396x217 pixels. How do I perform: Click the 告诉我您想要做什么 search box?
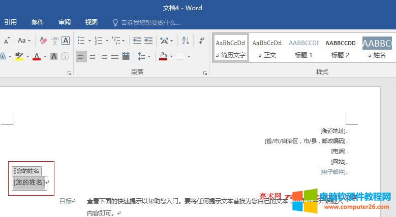point(150,22)
